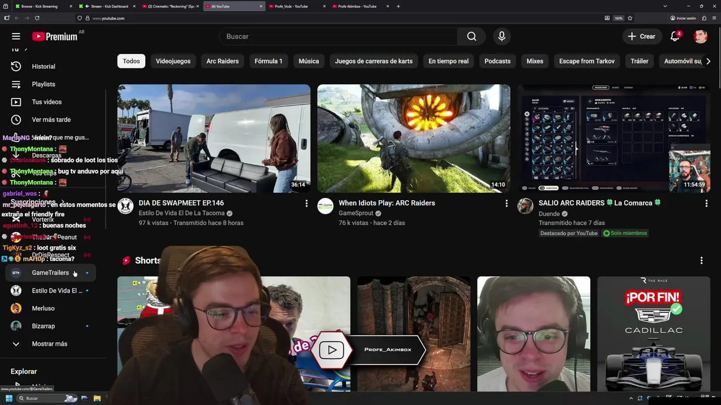The image size is (721, 405).
Task: Open the account avatar menu
Action: click(x=700, y=37)
